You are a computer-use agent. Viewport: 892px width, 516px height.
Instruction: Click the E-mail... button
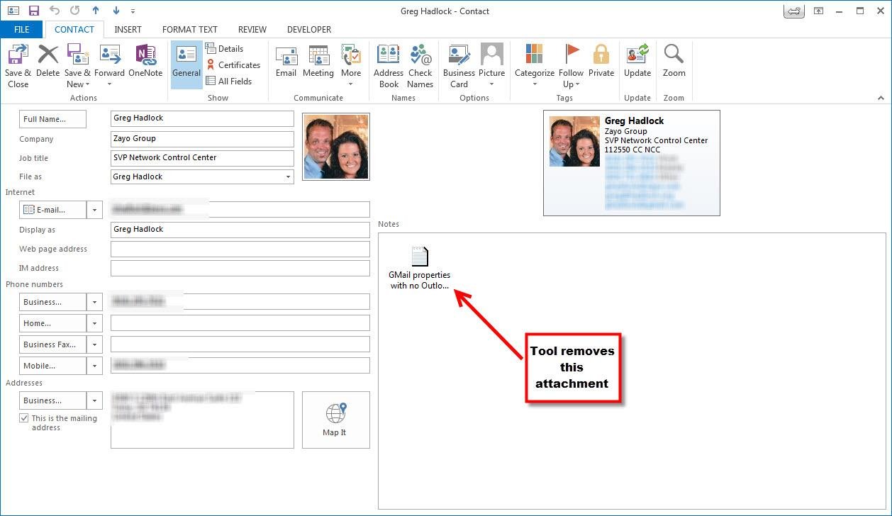click(x=52, y=210)
